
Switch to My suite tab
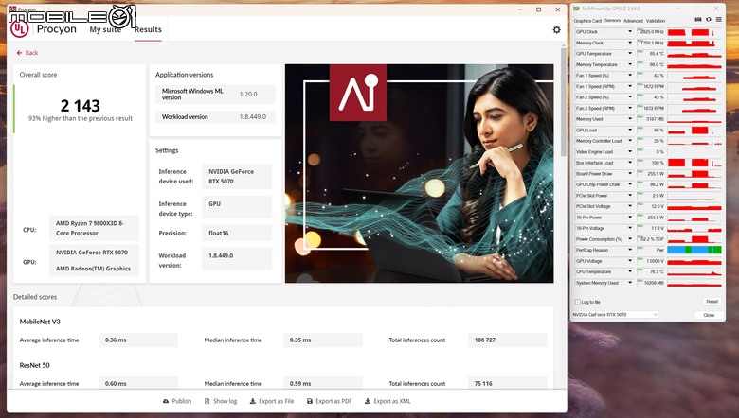click(x=105, y=29)
